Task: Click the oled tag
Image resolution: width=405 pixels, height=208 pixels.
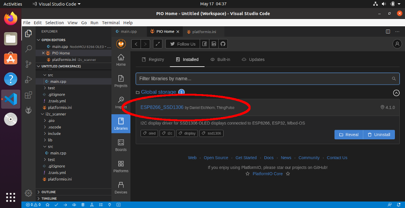Action: tap(149, 133)
